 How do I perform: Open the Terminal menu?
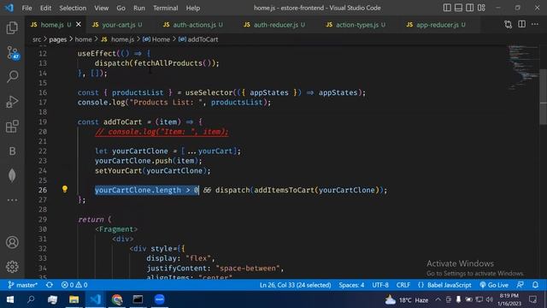tap(165, 8)
